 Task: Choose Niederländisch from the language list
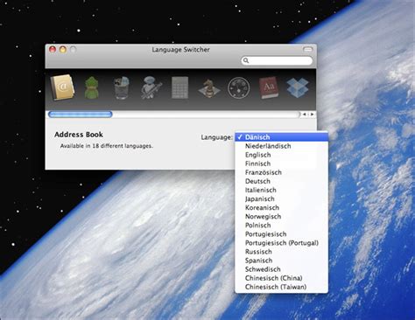click(x=281, y=146)
